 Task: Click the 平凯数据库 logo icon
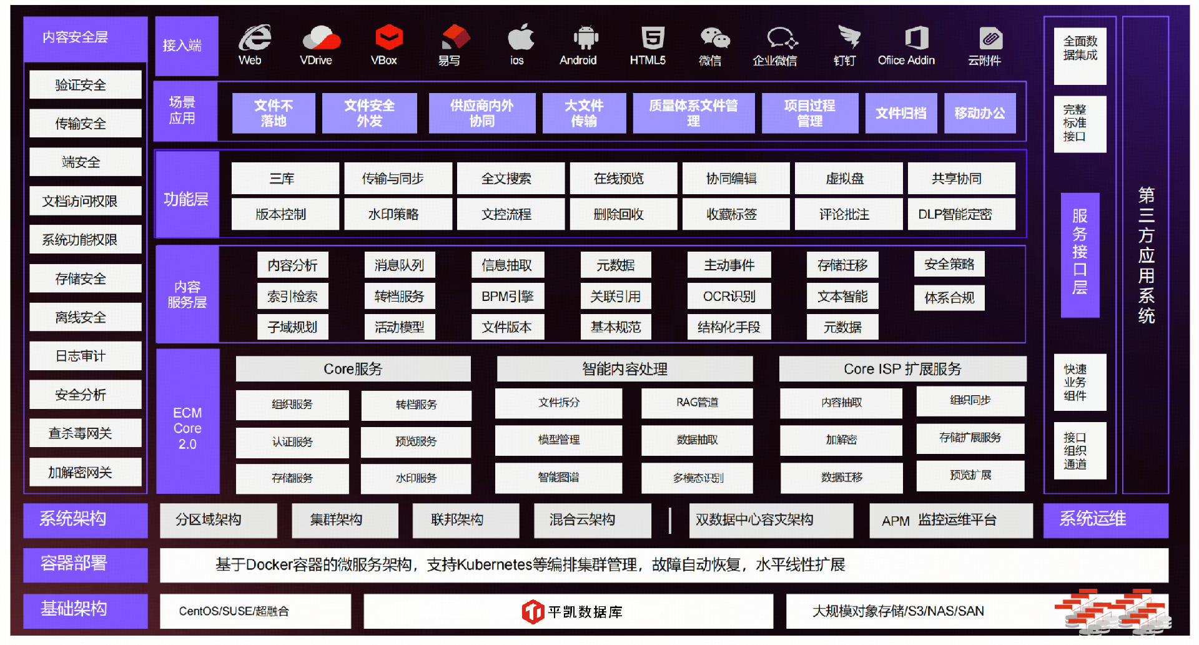click(533, 611)
